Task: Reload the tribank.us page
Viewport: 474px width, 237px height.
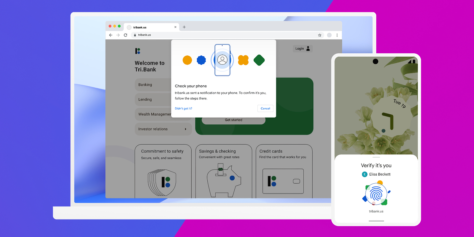Action: [x=125, y=35]
